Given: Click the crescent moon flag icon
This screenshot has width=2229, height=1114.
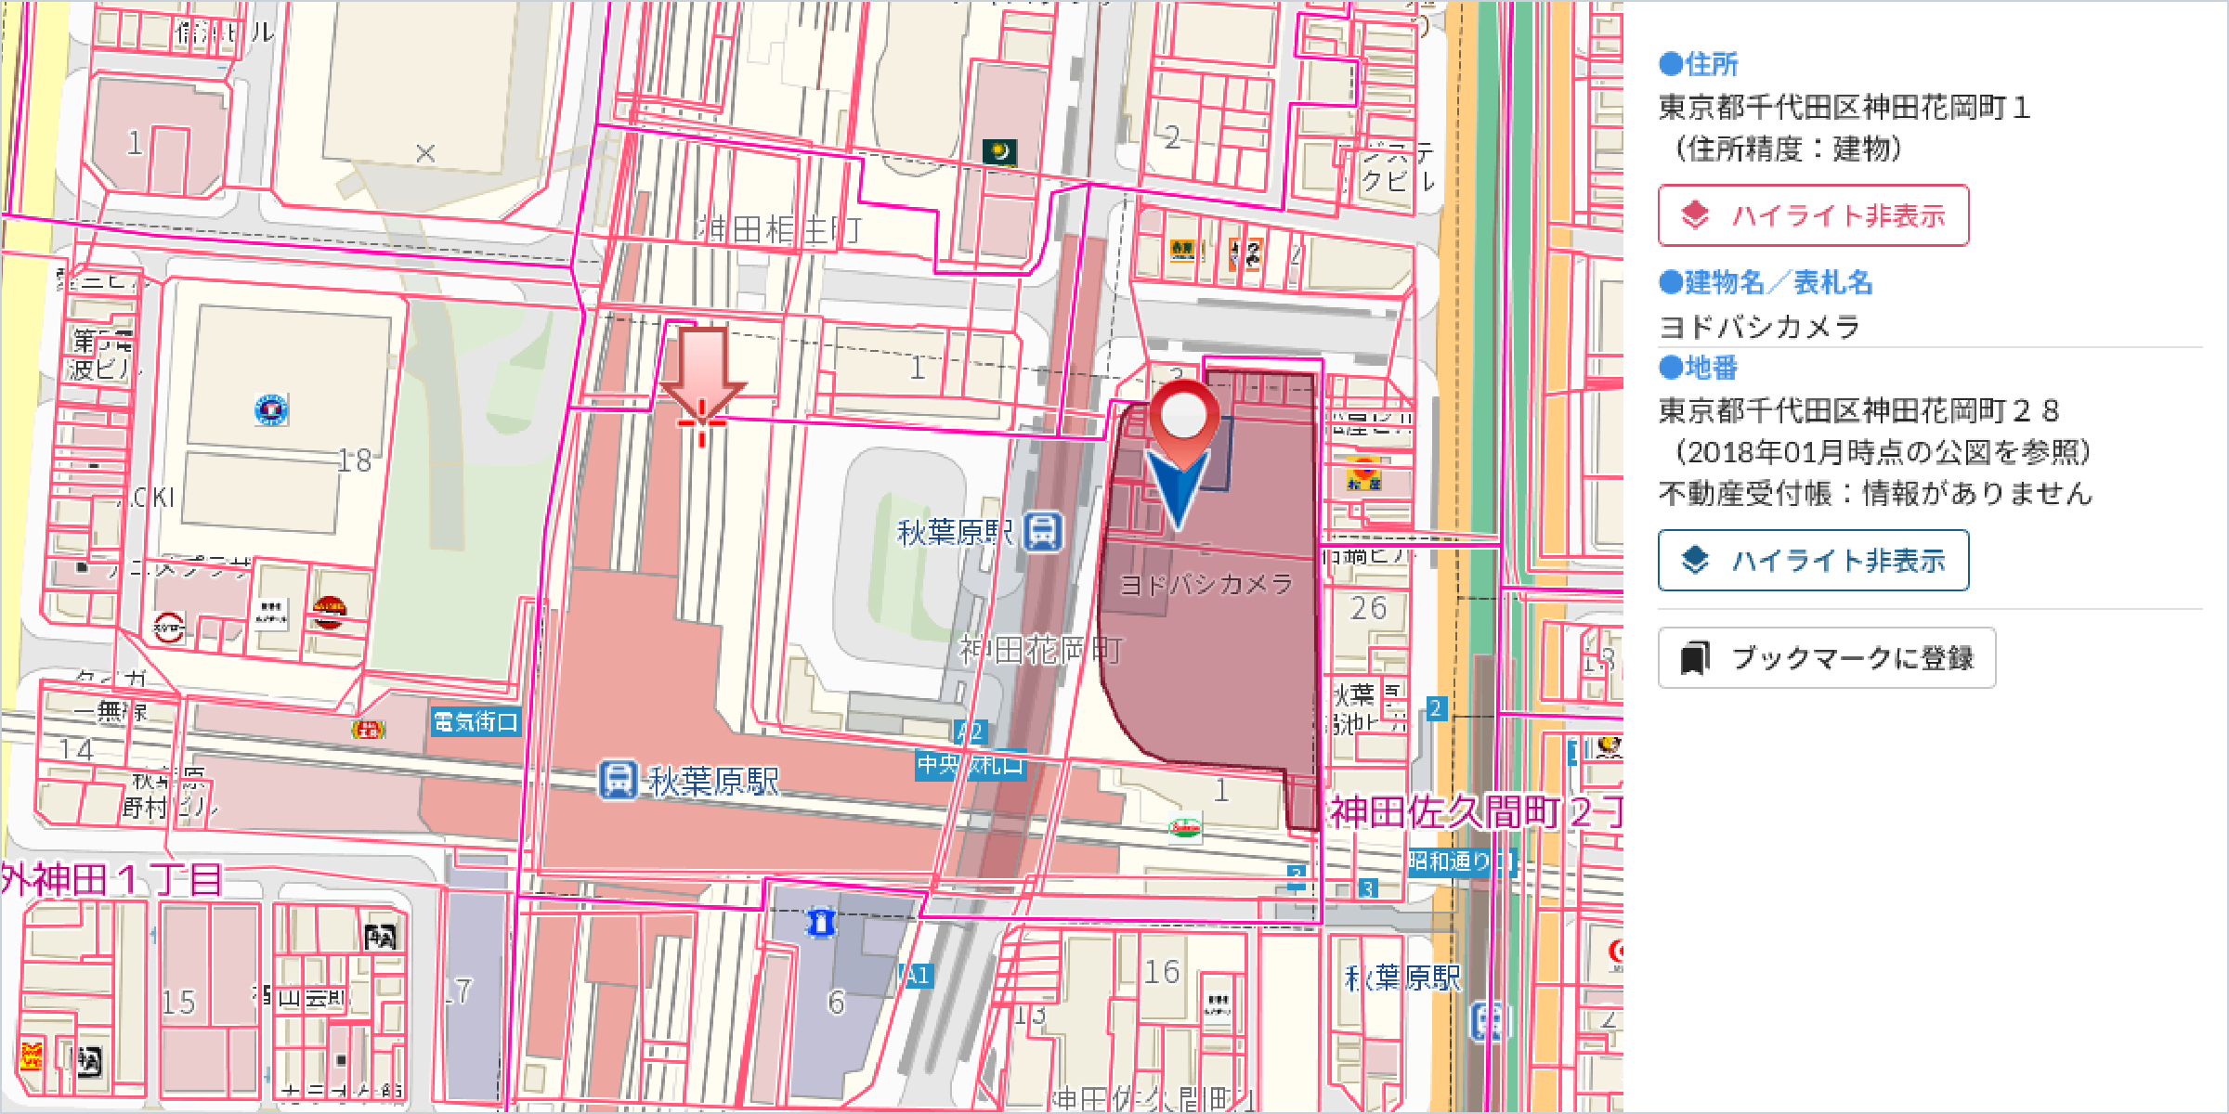Looking at the screenshot, I should pyautogui.click(x=999, y=151).
